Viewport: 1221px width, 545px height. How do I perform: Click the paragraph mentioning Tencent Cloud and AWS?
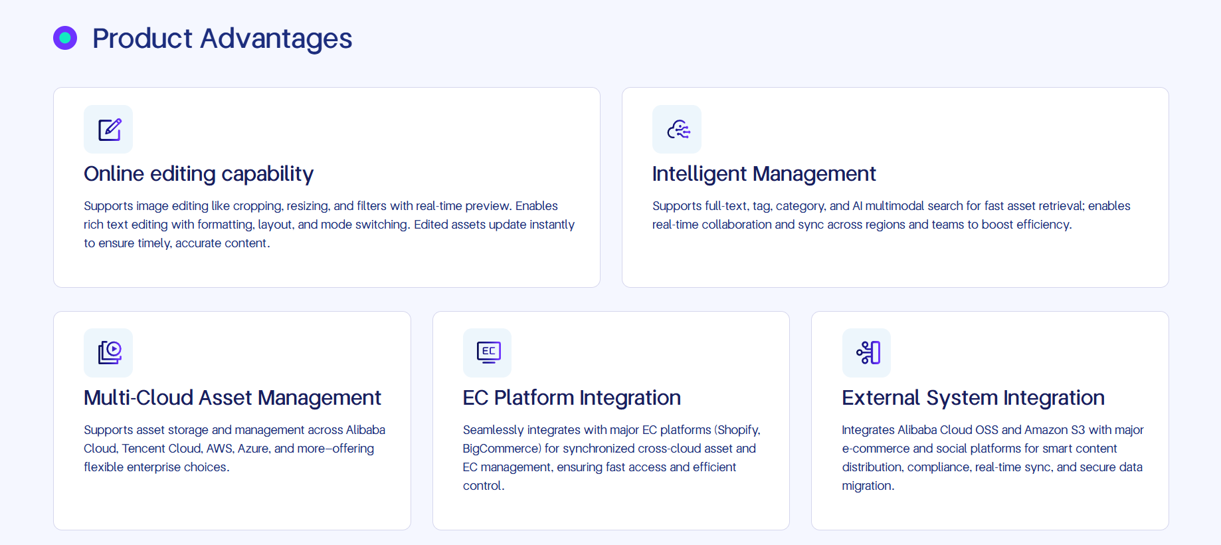click(234, 448)
